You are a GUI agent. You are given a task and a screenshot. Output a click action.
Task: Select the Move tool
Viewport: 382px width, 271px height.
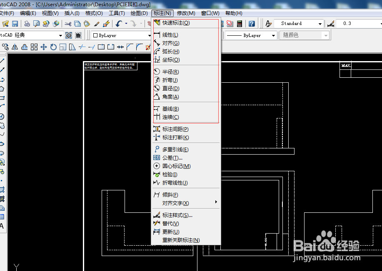[x=44, y=47]
